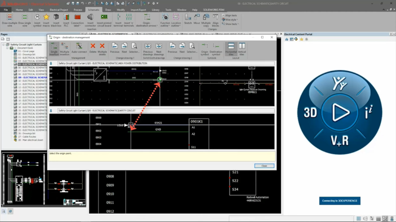The width and height of the screenshot is (396, 222).
Task: Switch to the Schematic ribbon tab
Action: coord(94,10)
